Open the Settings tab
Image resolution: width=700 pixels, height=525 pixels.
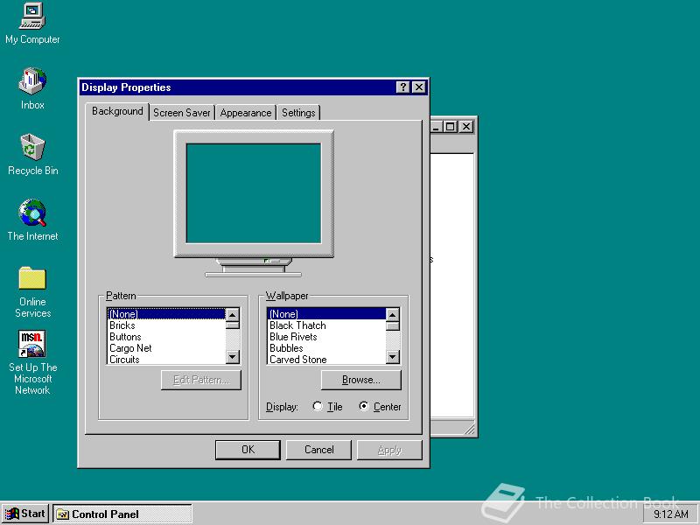click(x=298, y=113)
